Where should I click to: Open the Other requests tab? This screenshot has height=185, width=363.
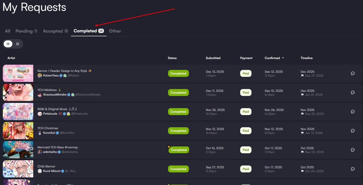click(115, 31)
